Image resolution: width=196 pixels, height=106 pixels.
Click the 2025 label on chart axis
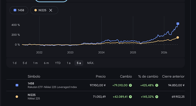tap(133, 53)
